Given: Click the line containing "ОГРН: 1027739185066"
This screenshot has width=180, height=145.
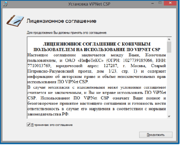Looking at the screenshot, I should [97, 61].
